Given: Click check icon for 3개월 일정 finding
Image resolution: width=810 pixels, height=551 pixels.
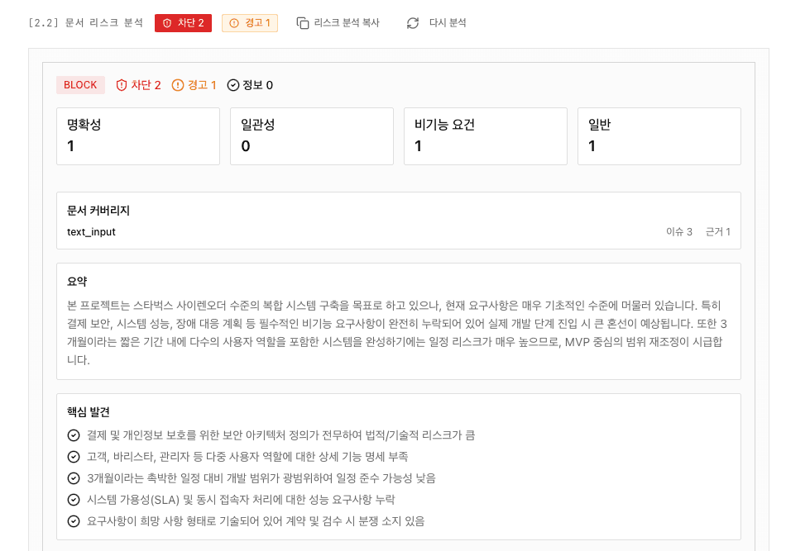Looking at the screenshot, I should (74, 478).
